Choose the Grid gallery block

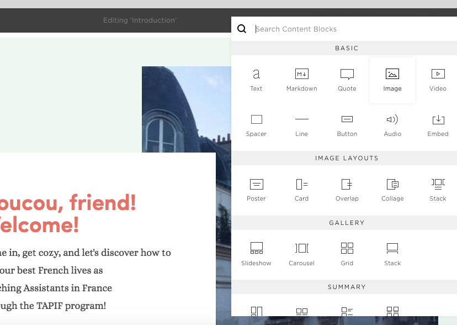click(x=347, y=254)
